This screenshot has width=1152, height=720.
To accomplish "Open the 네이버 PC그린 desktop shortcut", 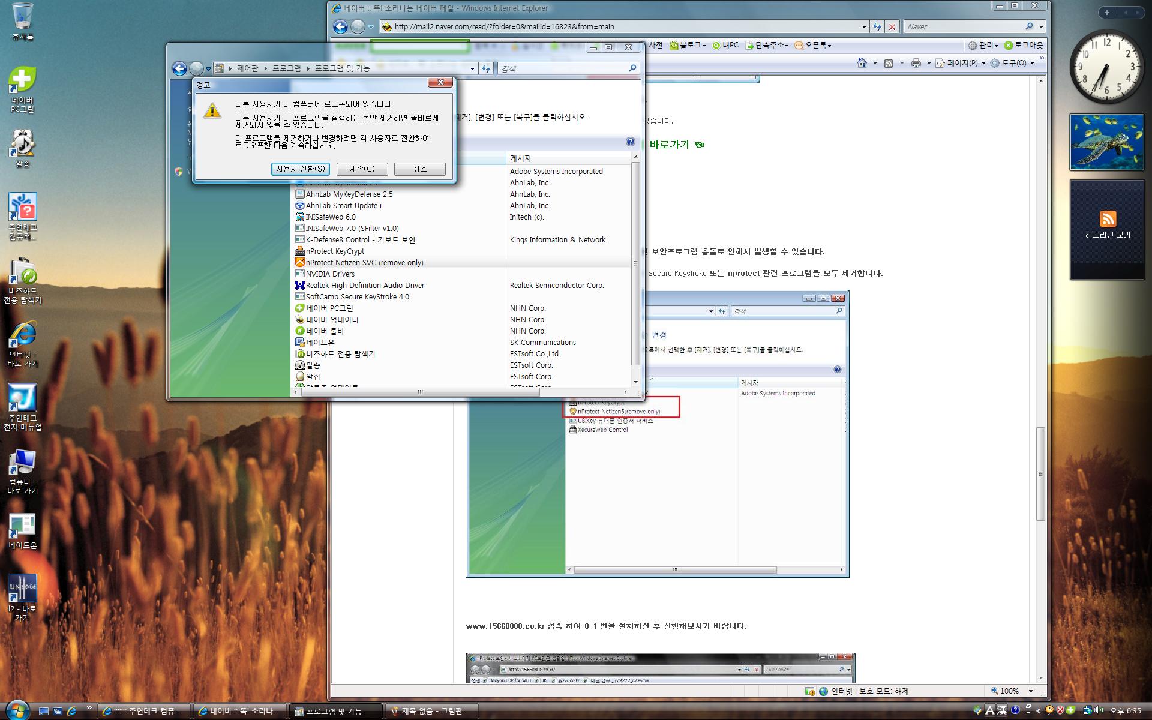I will pos(23,89).
